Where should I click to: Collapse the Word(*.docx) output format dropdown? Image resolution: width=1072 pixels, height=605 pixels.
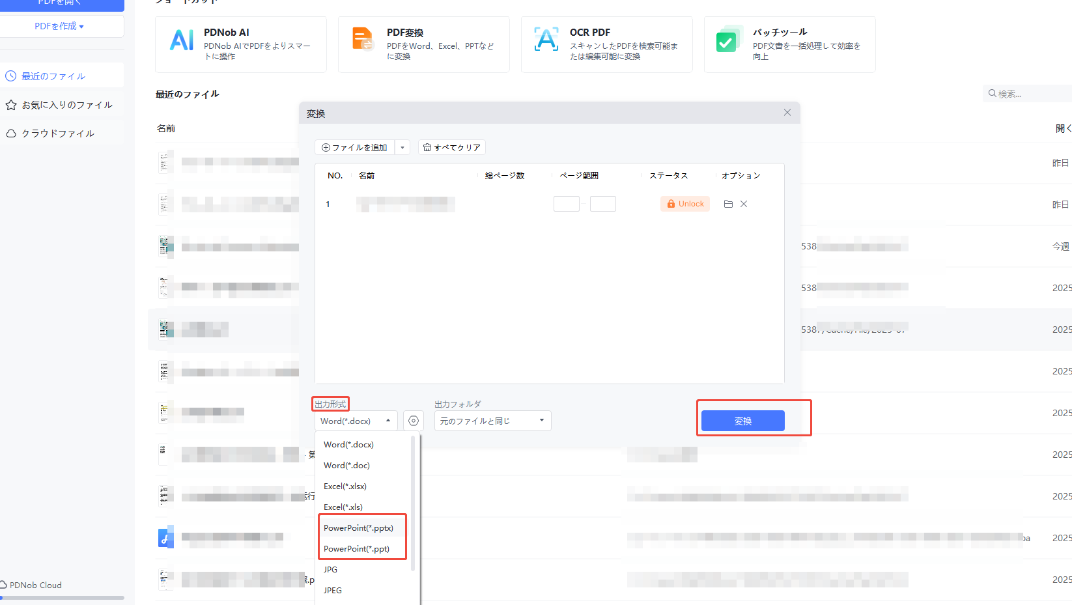coord(356,421)
